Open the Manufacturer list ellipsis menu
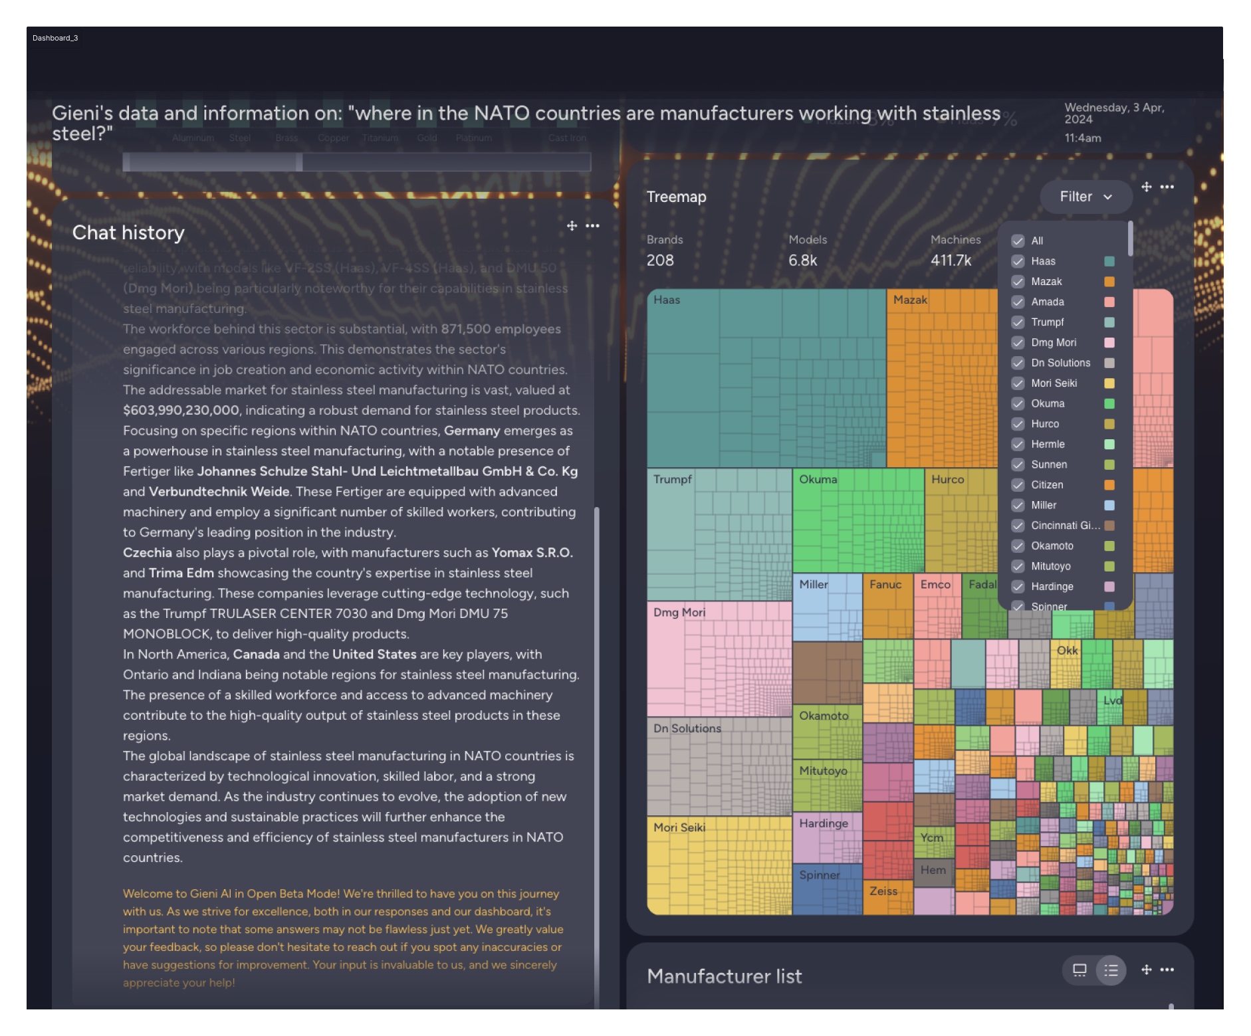The width and height of the screenshot is (1251, 1036). click(1167, 970)
